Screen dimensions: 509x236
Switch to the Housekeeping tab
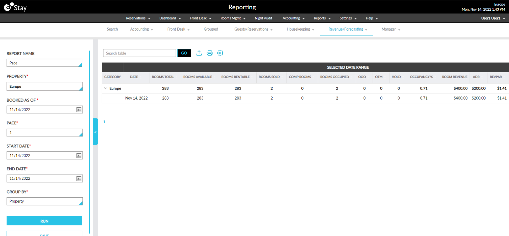tap(299, 29)
